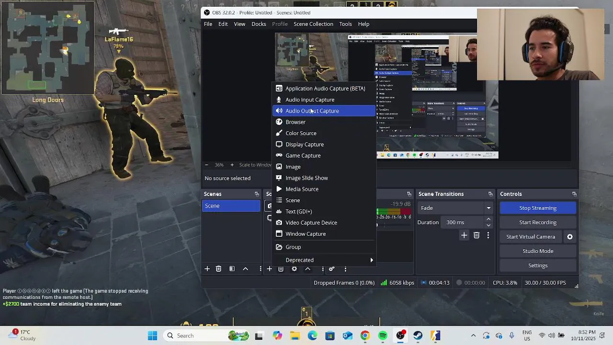
Task: Choose Window Capture source
Action: tap(324, 234)
